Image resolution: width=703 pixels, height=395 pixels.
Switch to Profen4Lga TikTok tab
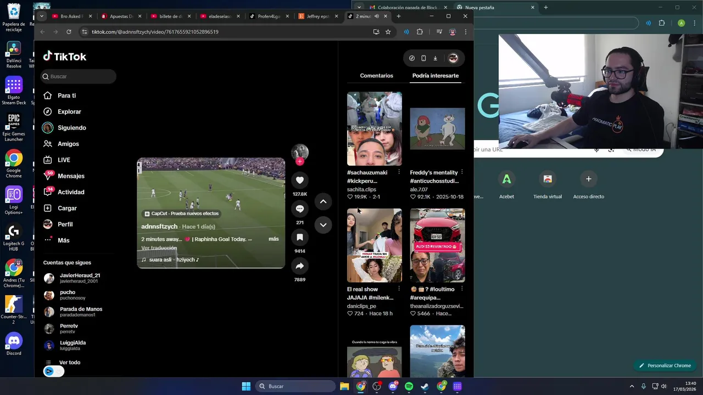(269, 16)
